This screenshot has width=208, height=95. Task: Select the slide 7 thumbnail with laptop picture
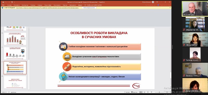coord(15,53)
